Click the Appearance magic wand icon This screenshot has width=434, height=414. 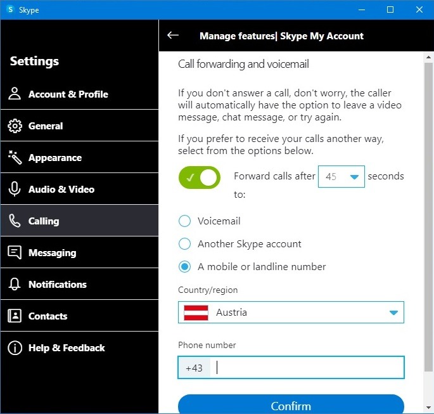[x=15, y=157]
